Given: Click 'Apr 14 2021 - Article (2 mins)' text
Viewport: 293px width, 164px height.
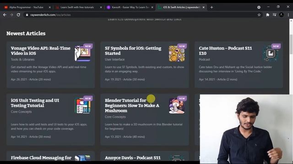Looking at the screenshot, I should (x=218, y=79).
